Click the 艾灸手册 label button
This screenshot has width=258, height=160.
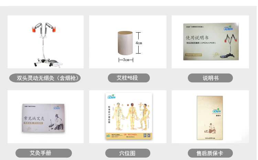click(44, 153)
